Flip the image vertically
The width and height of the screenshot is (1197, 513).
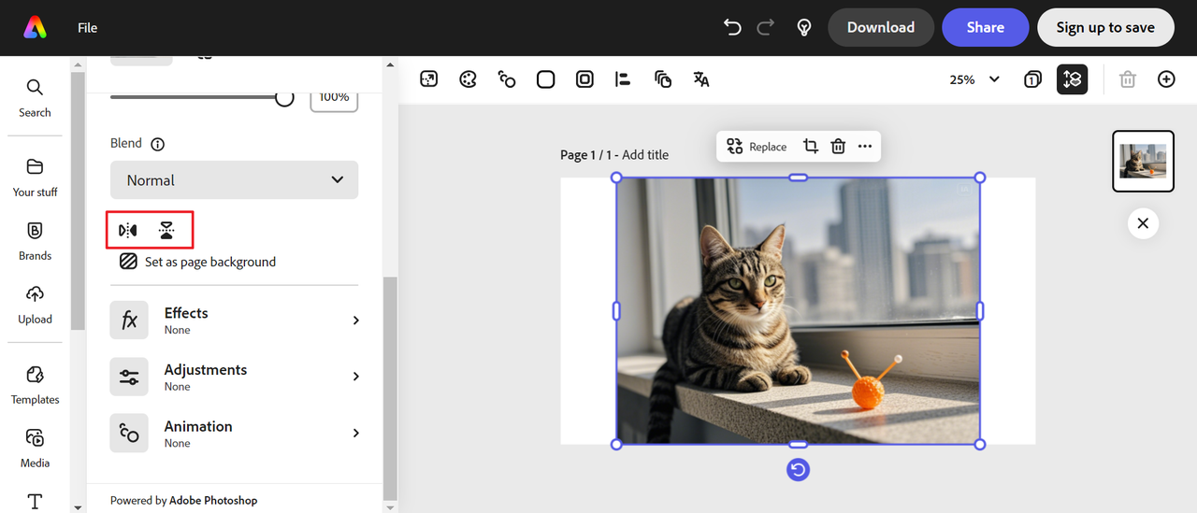[x=166, y=230]
